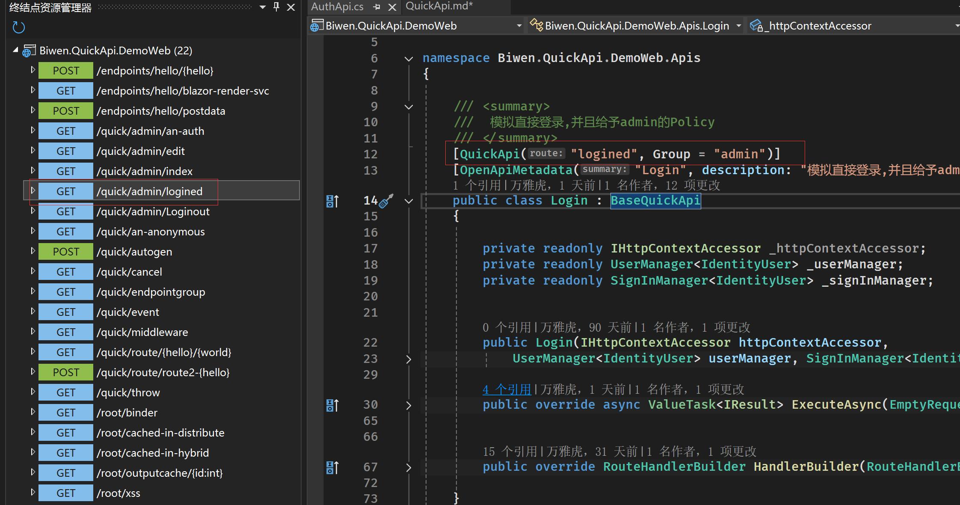This screenshot has height=505, width=960.
Task: Click the project icon beside Biwen.QuickApi.DemoWeb (22)
Action: (x=29, y=51)
